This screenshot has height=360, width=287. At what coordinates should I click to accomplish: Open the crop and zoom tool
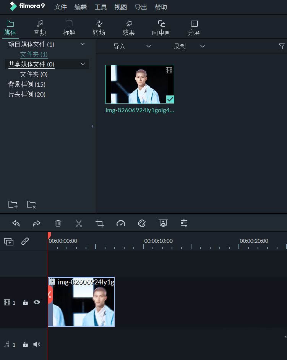tap(100, 223)
